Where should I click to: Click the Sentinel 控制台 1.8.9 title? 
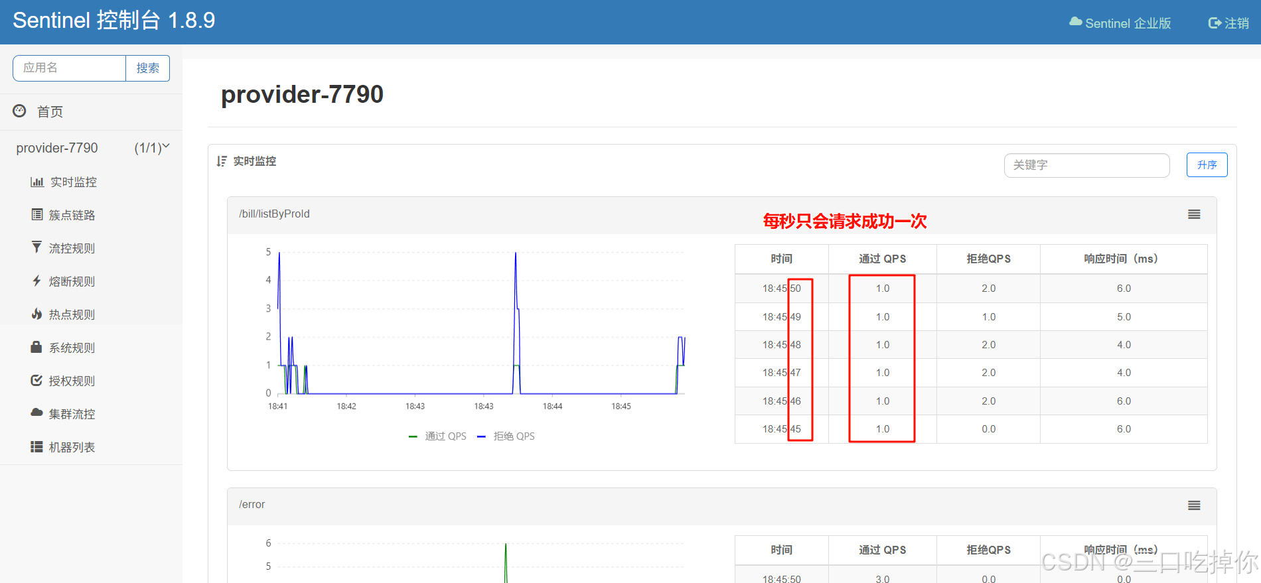(x=114, y=21)
